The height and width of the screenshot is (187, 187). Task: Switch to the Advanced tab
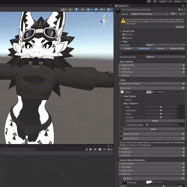point(144,48)
